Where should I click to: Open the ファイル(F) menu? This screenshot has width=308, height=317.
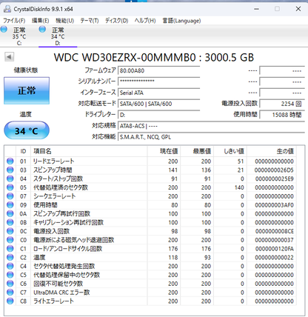click(x=14, y=21)
